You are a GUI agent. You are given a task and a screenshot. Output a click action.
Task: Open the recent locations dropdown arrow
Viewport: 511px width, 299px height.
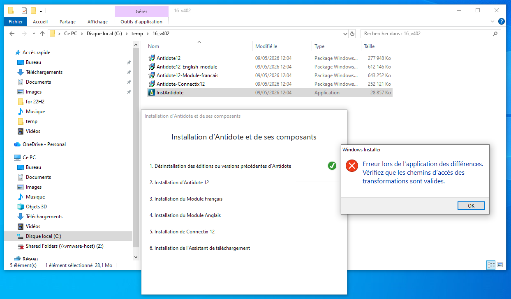[34, 34]
